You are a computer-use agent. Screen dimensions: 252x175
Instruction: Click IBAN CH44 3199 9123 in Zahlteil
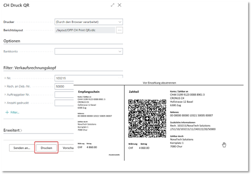click(187, 95)
